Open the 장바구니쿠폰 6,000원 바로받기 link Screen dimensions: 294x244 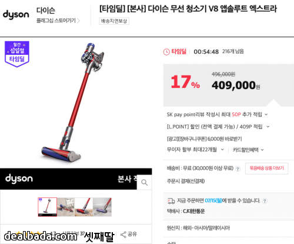204,139
